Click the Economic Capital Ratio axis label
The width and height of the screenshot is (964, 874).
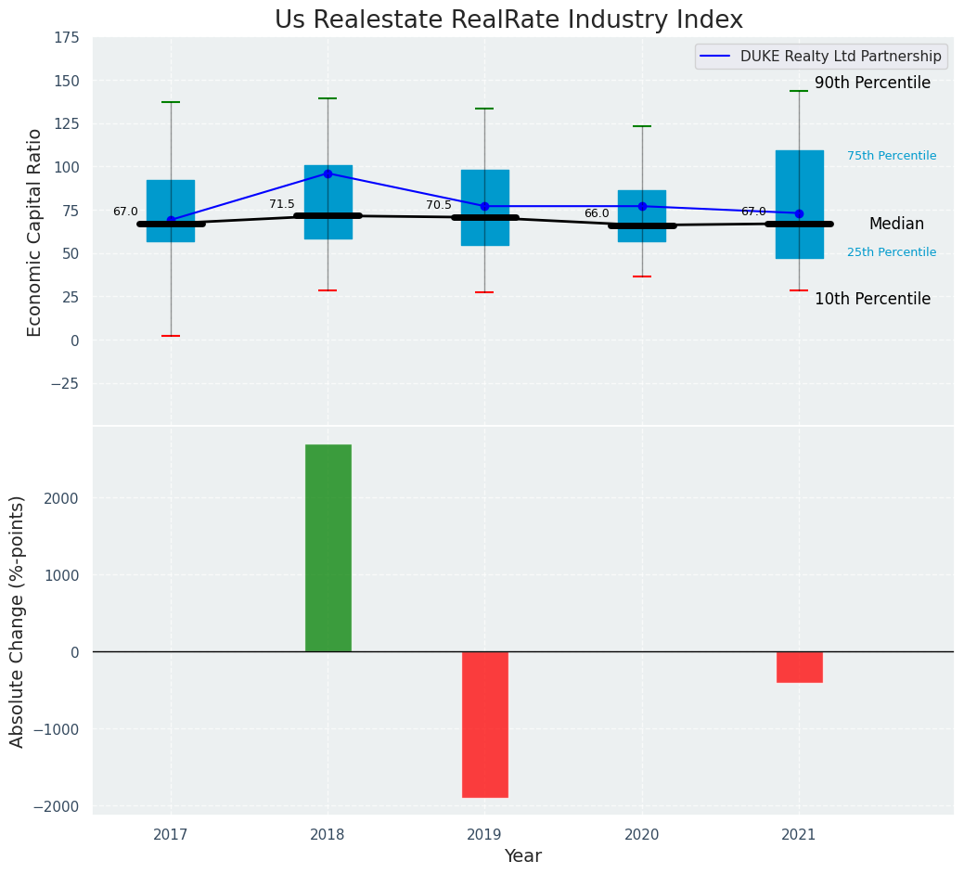coord(35,232)
